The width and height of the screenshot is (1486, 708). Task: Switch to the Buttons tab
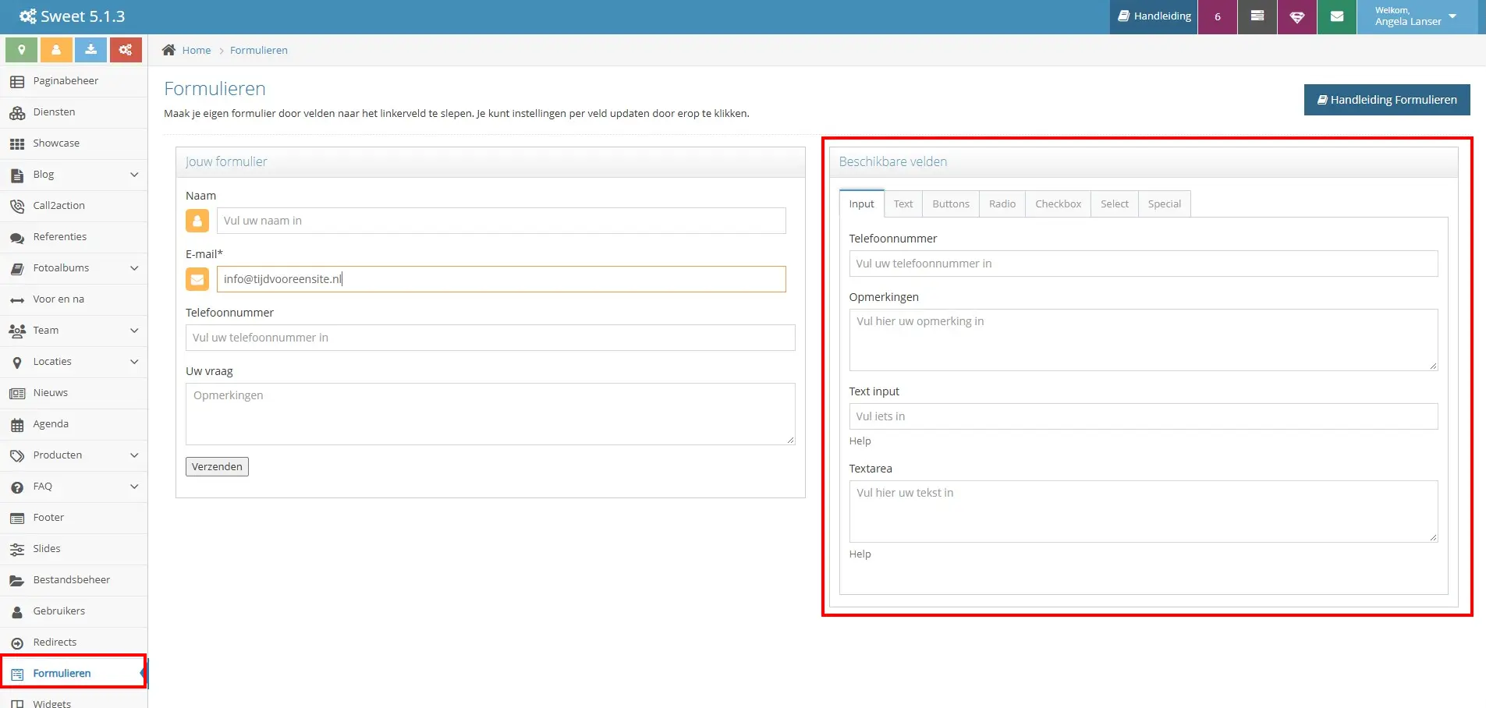951,204
